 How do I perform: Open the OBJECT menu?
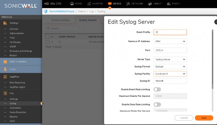(x=157, y=4)
